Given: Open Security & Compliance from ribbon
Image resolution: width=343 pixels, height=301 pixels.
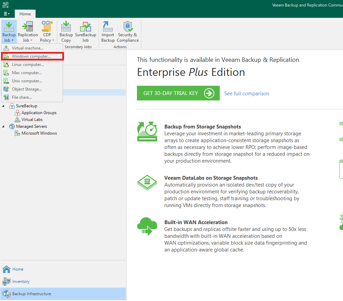Looking at the screenshot, I should point(128,32).
